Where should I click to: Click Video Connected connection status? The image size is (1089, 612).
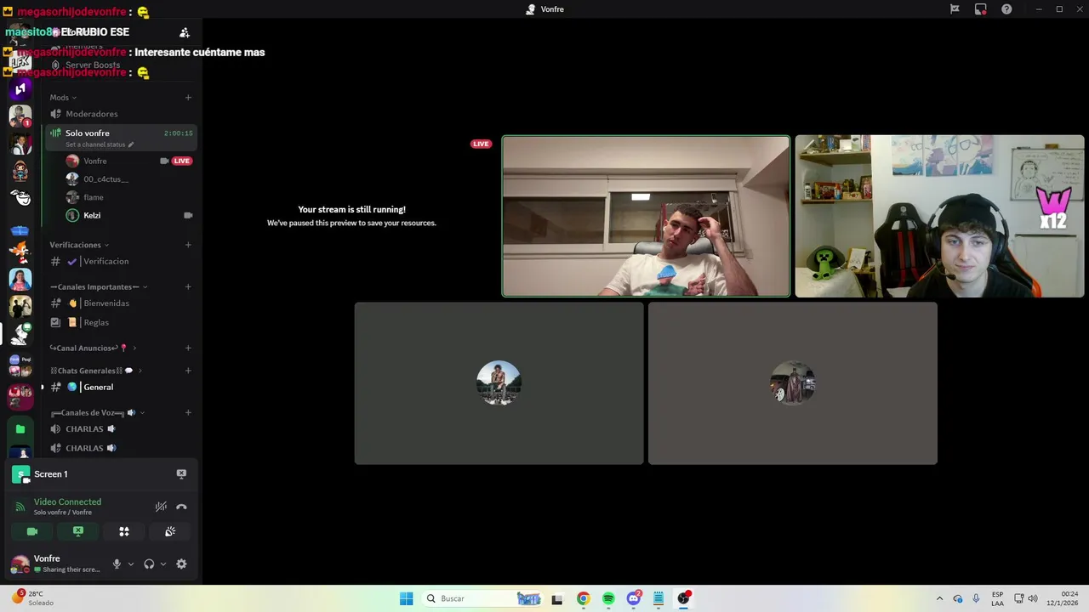[67, 501]
